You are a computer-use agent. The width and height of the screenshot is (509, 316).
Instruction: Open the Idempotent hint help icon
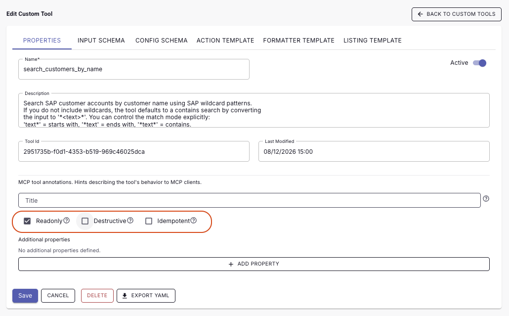pos(194,221)
